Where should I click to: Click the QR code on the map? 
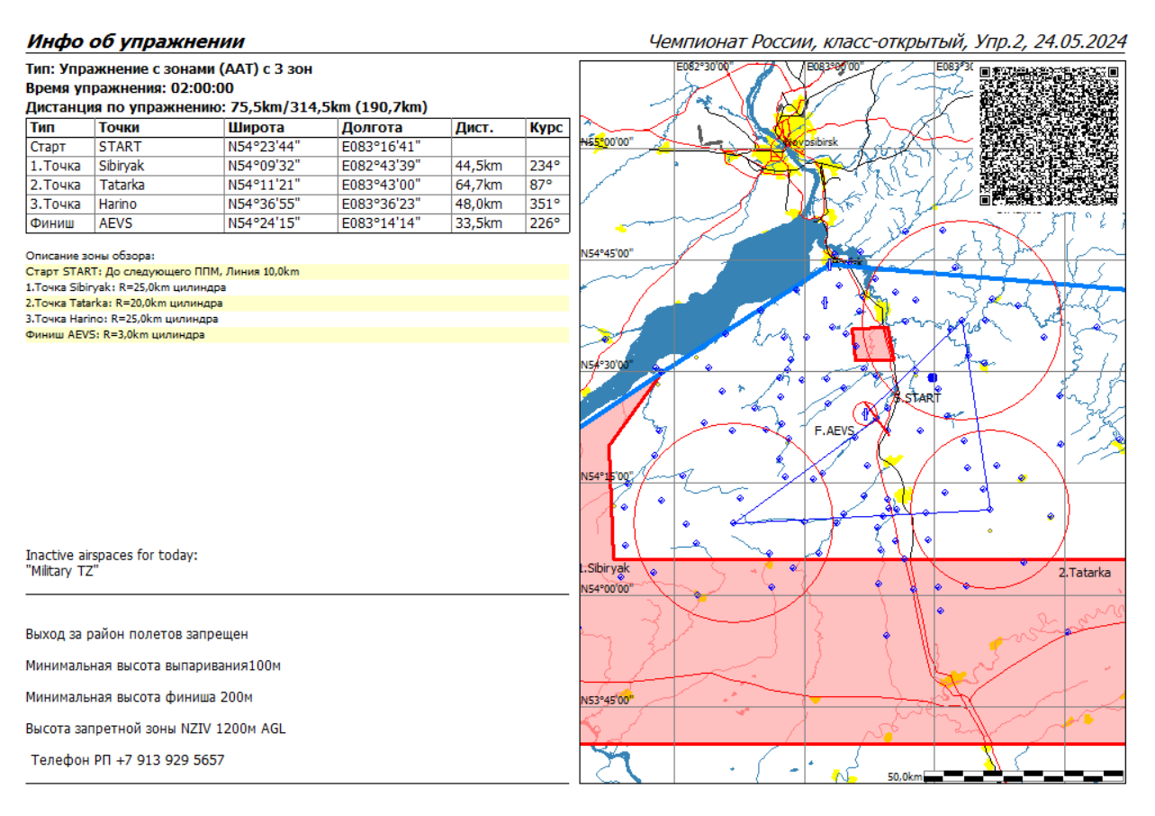[1049, 135]
